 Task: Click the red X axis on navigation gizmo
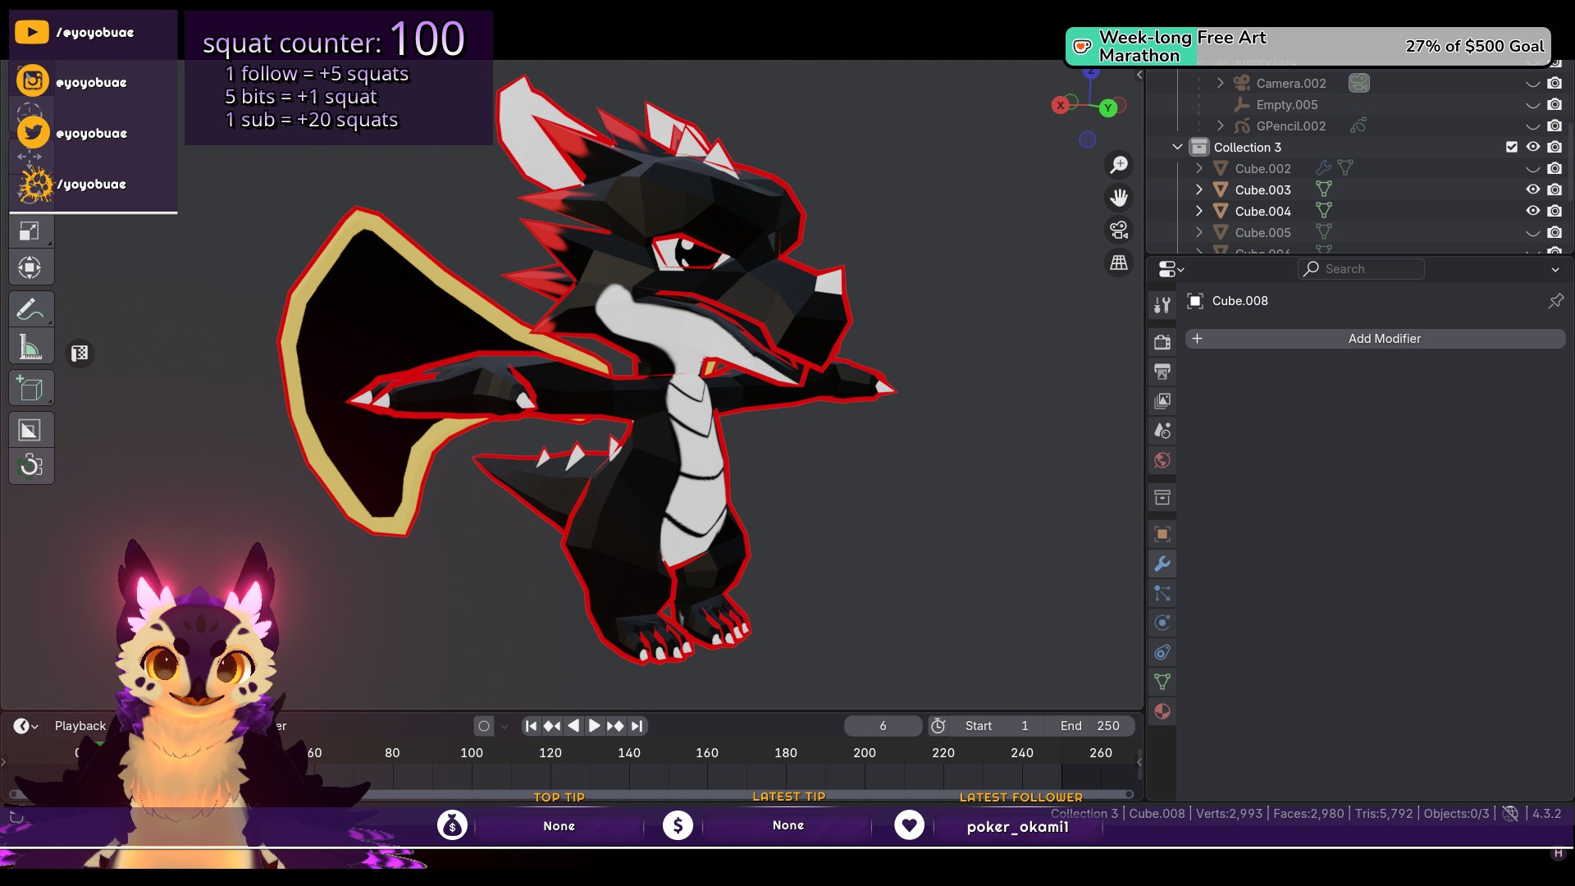tap(1061, 105)
